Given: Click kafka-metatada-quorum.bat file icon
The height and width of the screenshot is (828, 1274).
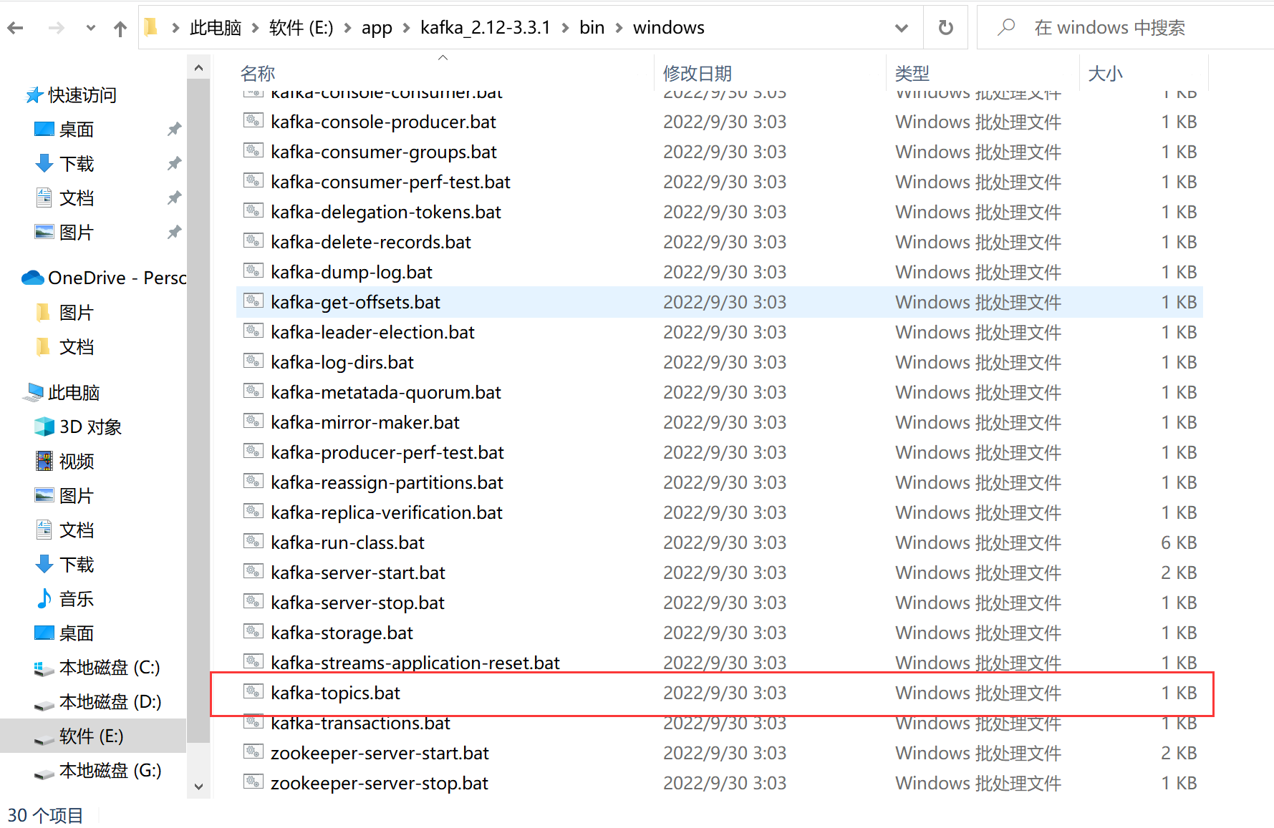Looking at the screenshot, I should click(253, 391).
